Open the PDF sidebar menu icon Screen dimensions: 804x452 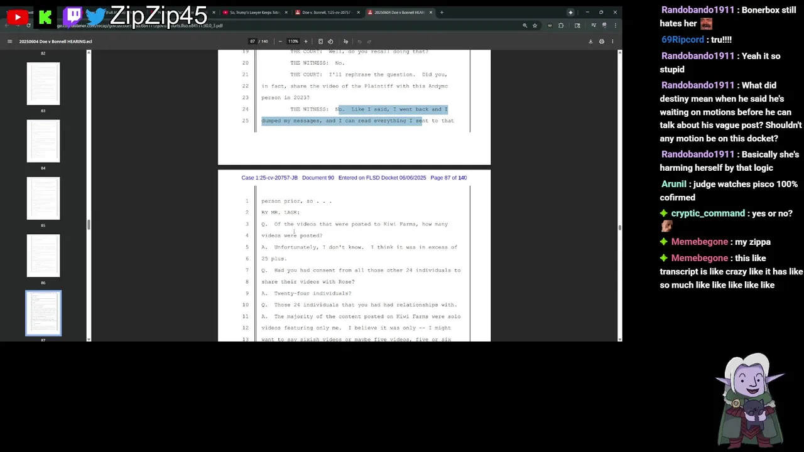point(9,41)
